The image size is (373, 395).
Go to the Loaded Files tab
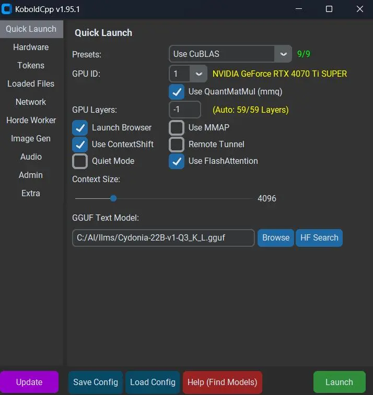31,83
